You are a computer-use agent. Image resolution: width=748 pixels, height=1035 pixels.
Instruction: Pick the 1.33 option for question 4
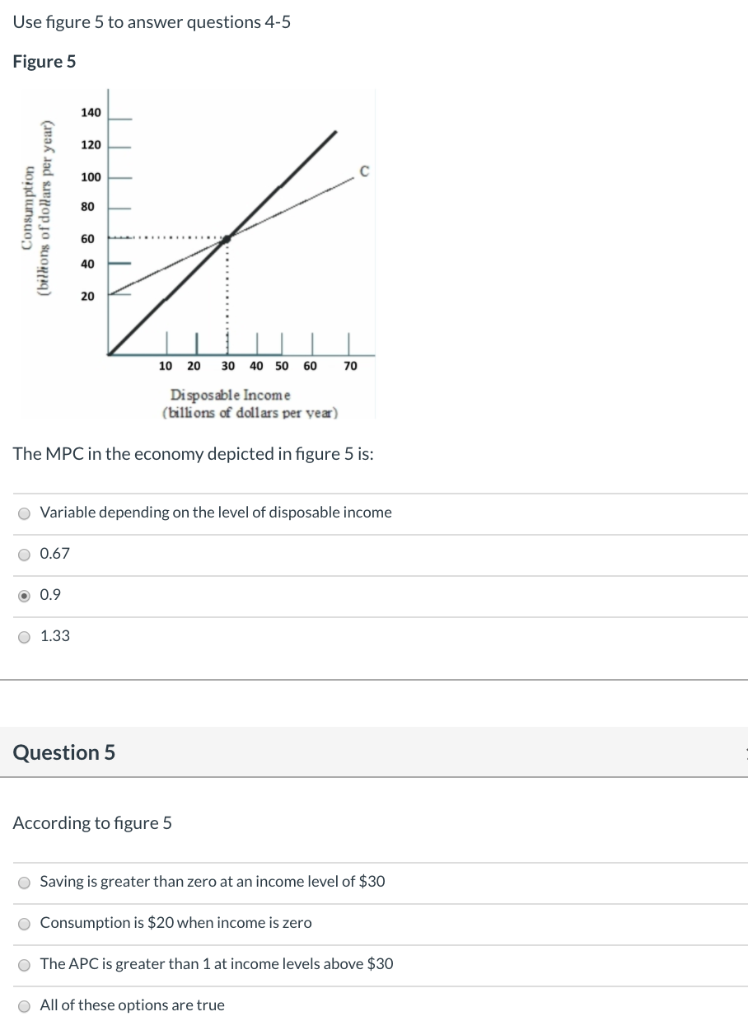25,635
